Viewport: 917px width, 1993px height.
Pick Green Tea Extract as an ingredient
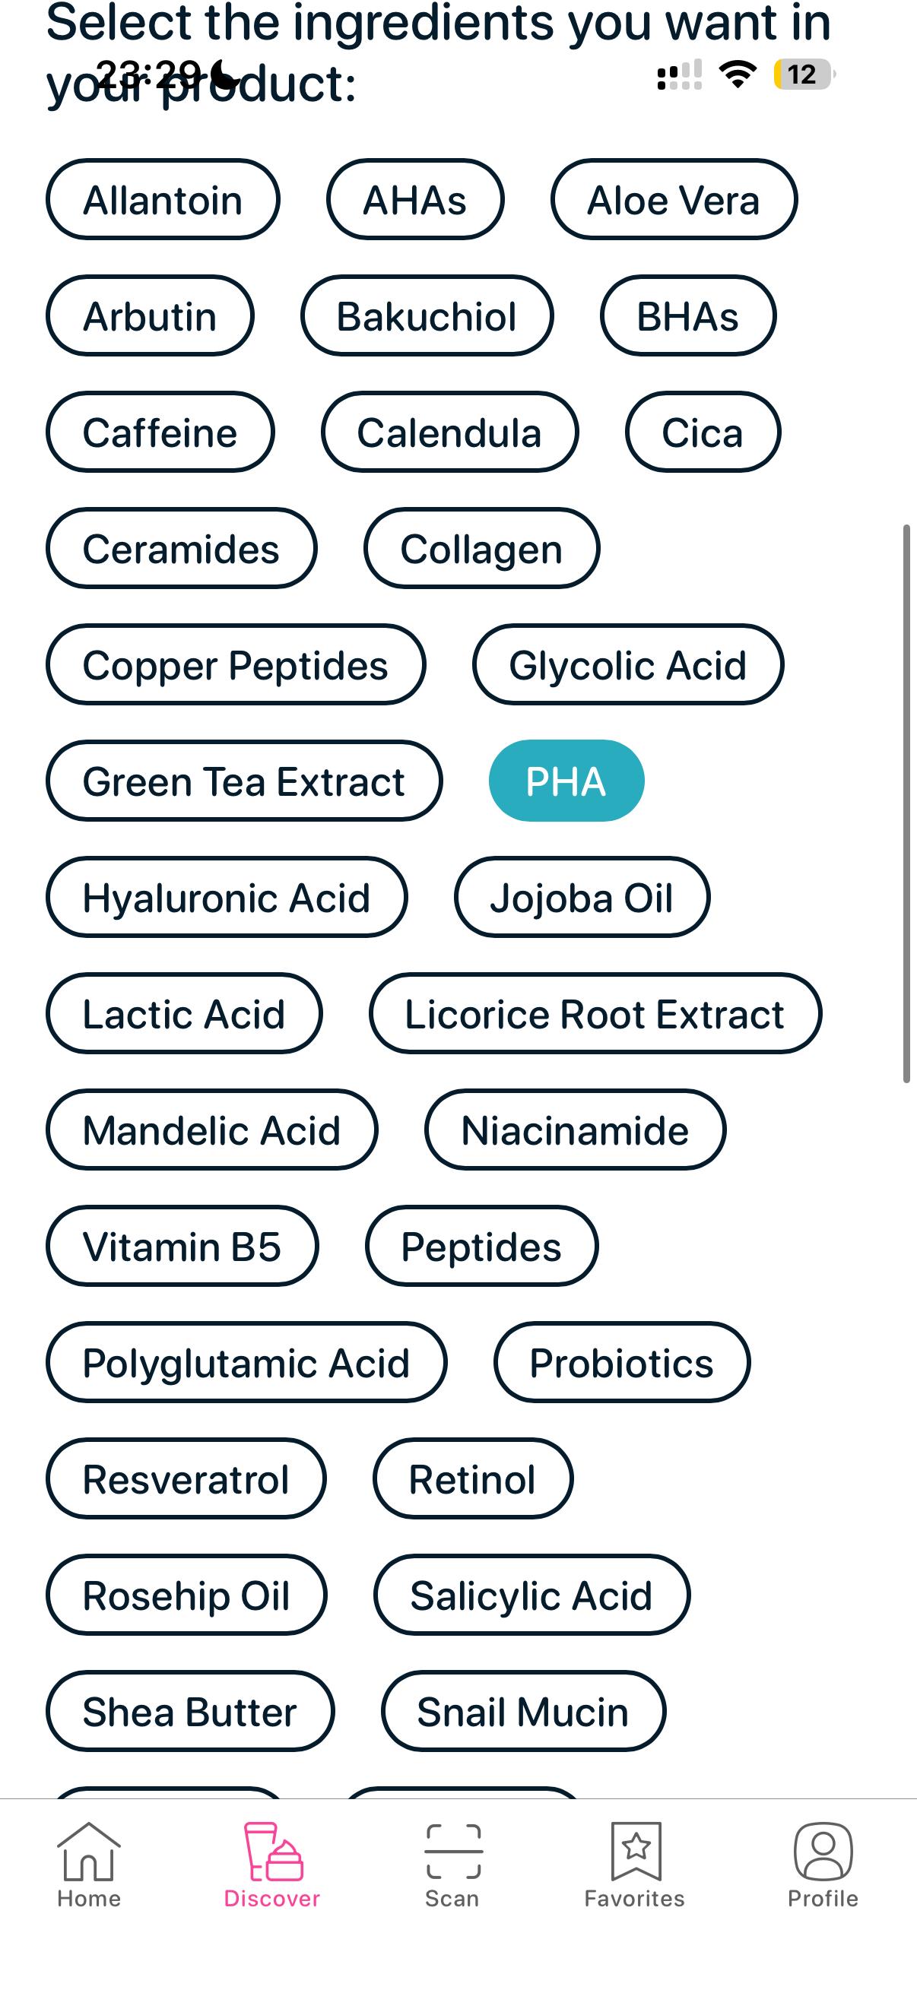(244, 781)
